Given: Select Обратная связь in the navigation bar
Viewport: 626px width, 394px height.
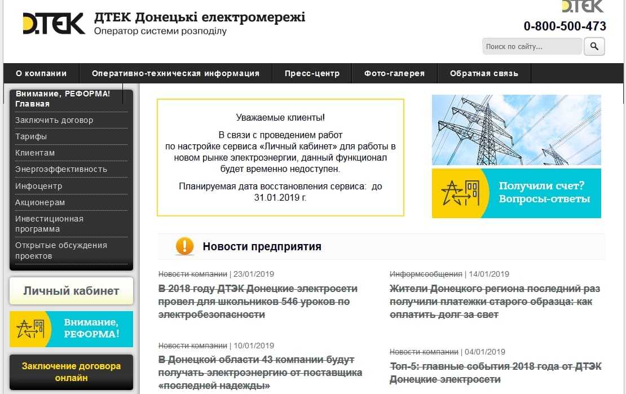Looking at the screenshot, I should tap(484, 73).
